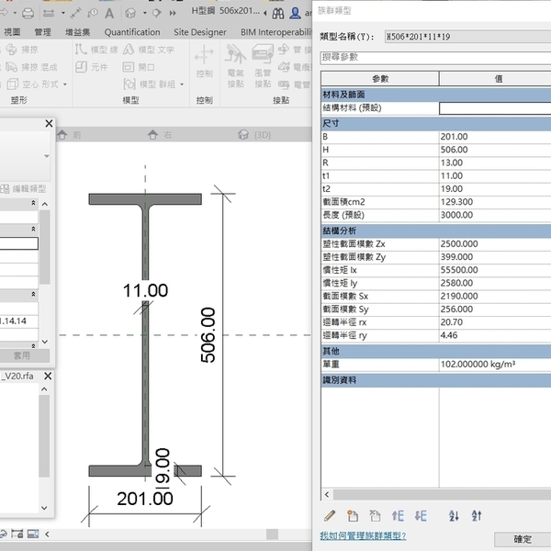The height and width of the screenshot is (551, 551).
Task: Click the Edit Parameter pencil icon
Action: coord(330,516)
